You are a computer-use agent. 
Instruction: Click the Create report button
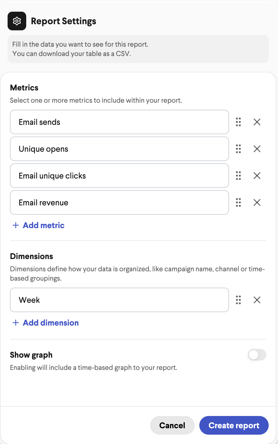234,425
